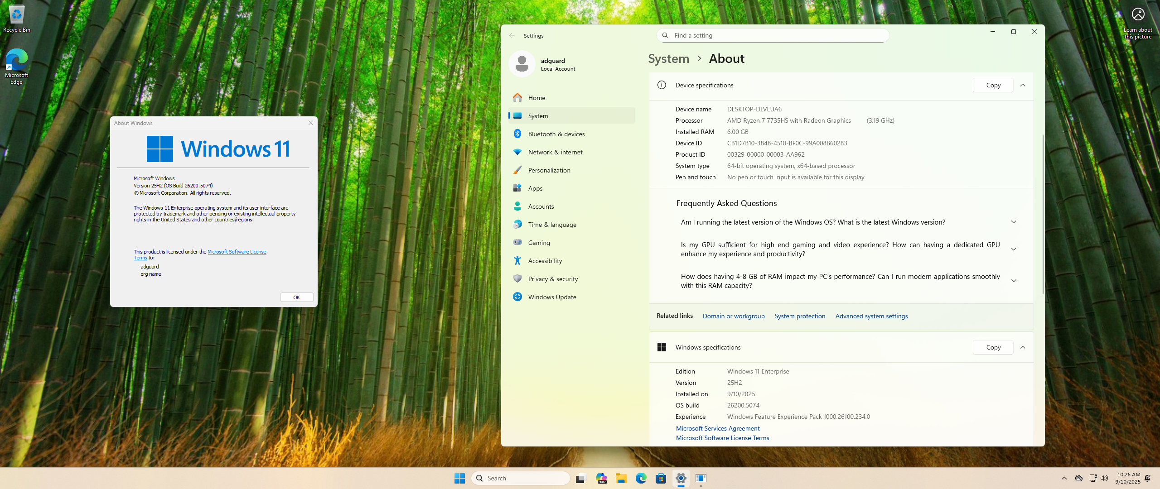
Task: Open Recycle Bin on the desktop
Action: (17, 19)
